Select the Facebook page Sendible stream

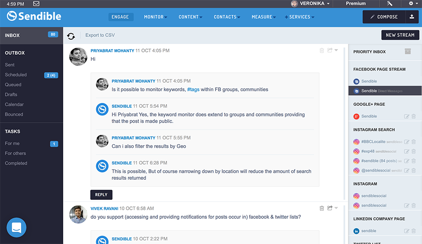[x=369, y=81]
